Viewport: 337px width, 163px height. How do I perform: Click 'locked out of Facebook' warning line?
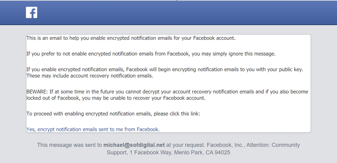pyautogui.click(x=116, y=98)
